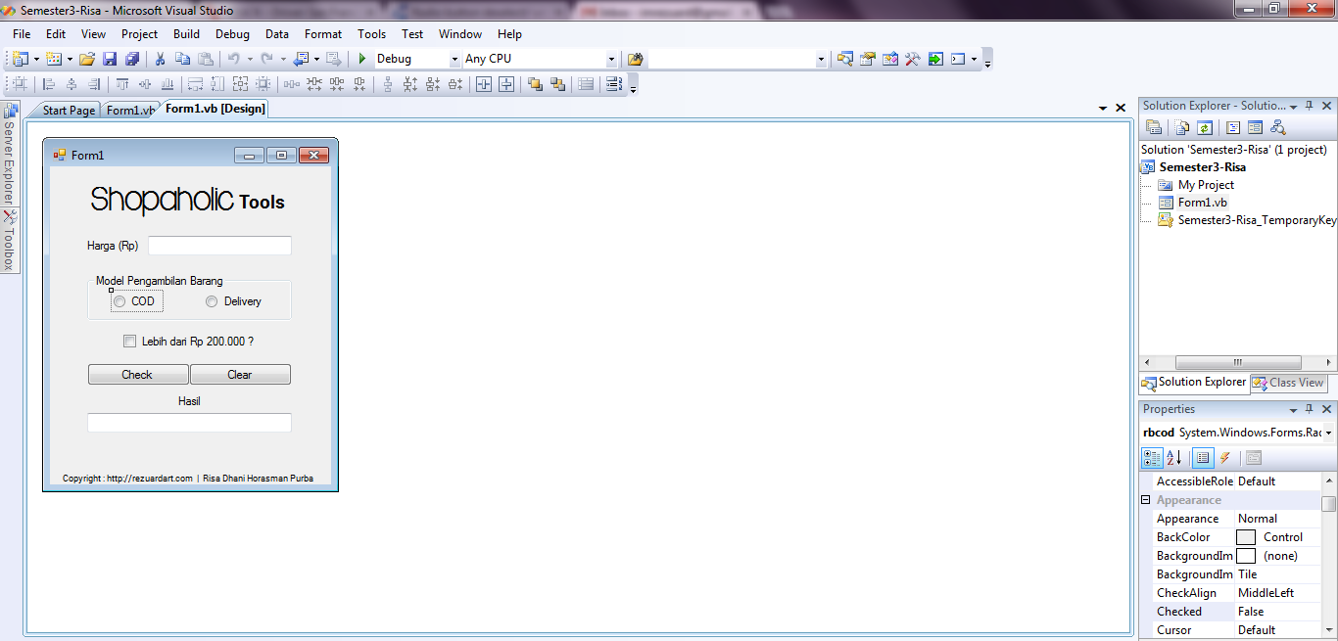Open the Debug configuration dropdown

coord(454,59)
